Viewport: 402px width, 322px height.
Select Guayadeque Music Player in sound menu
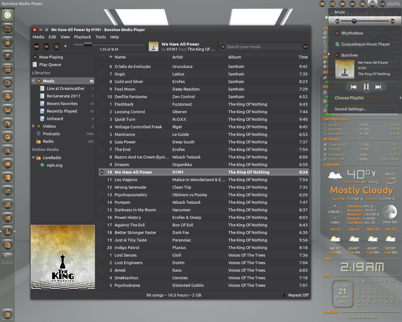[365, 44]
